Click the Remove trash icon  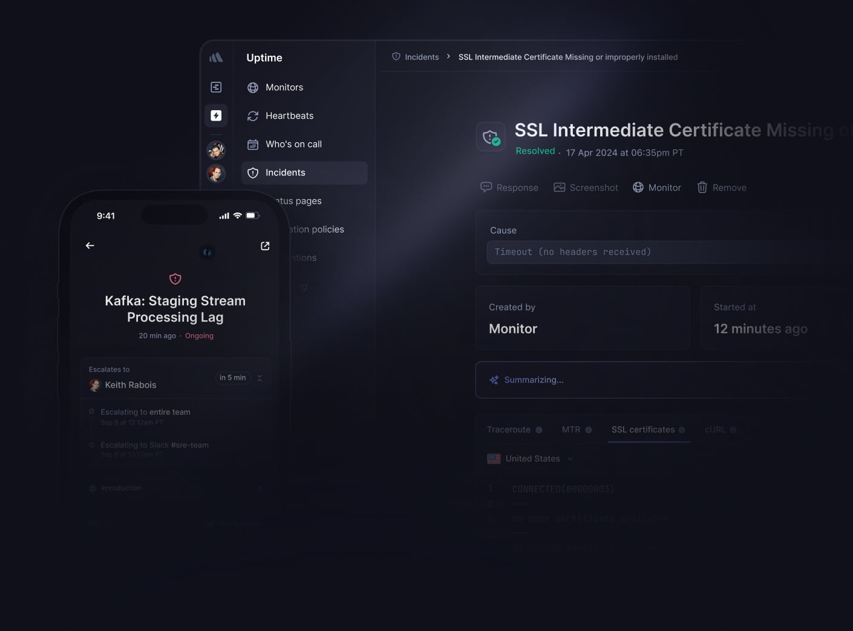point(702,188)
